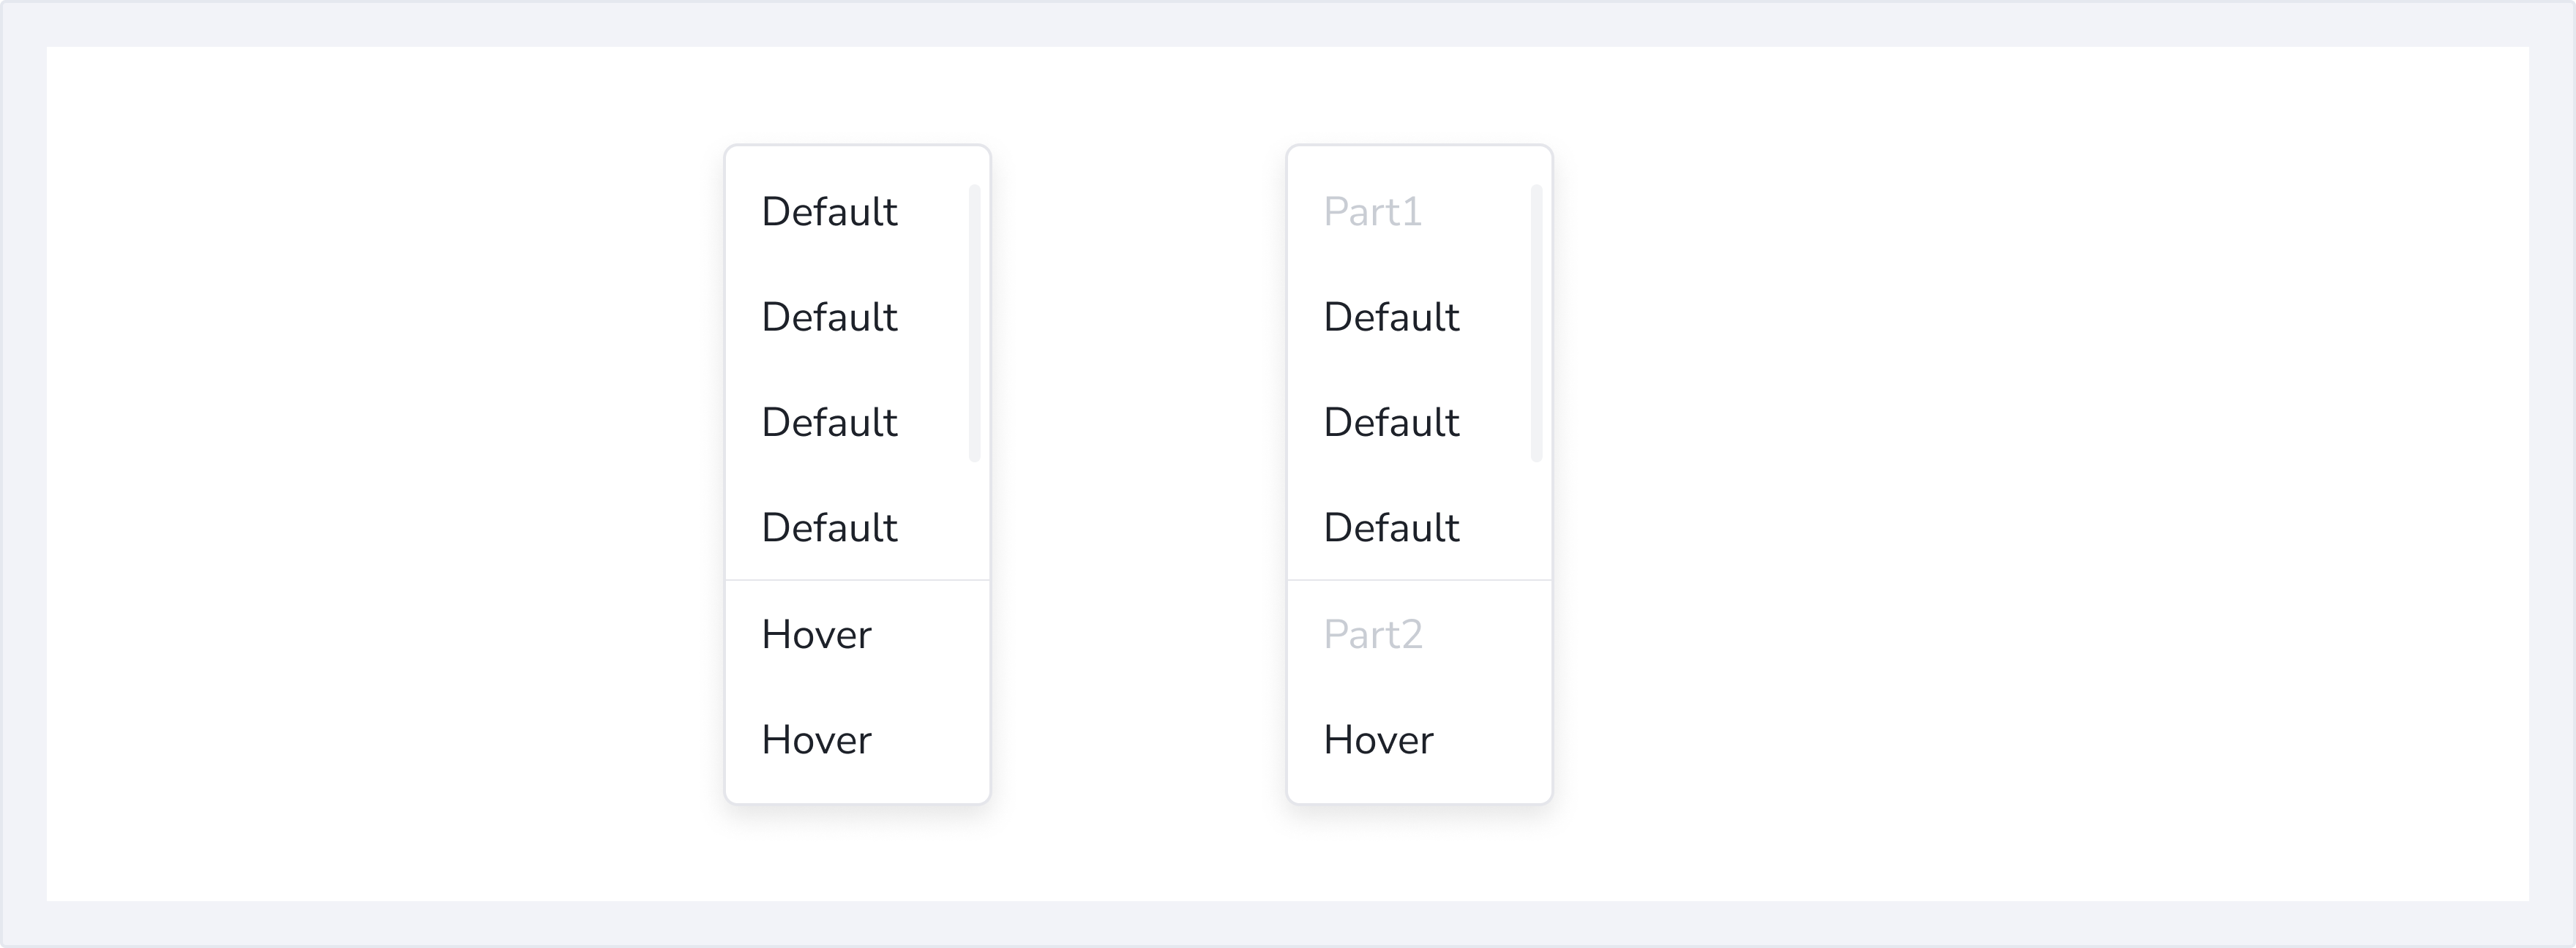Select the first Default item in left menu
Screen dimensions: 2576x948
coord(829,212)
